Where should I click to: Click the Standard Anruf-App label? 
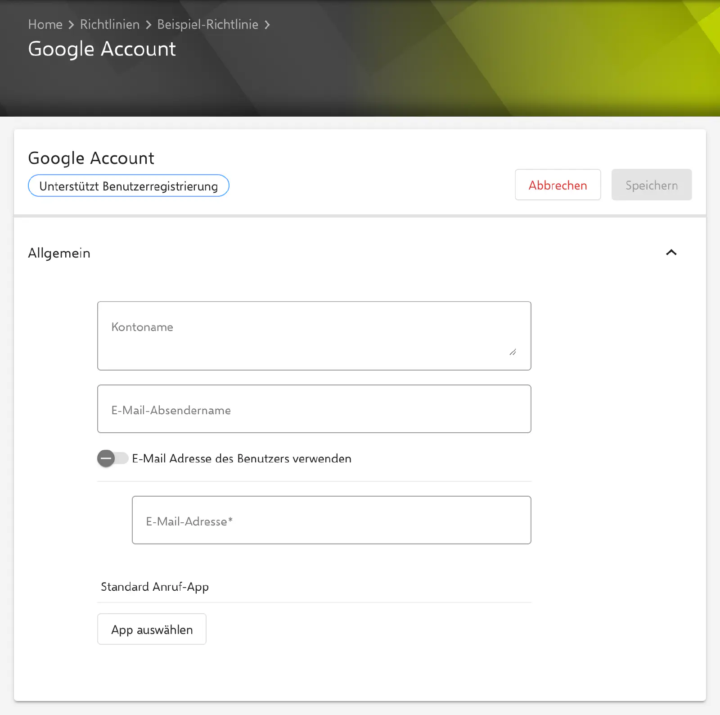pos(155,587)
